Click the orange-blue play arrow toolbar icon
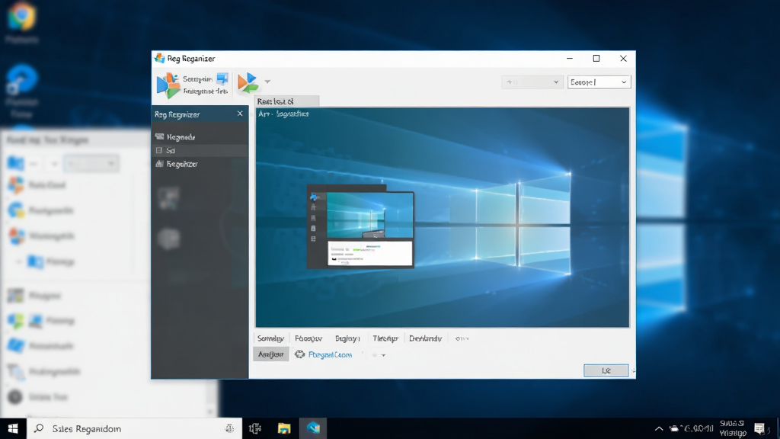This screenshot has width=780, height=439. [248, 82]
